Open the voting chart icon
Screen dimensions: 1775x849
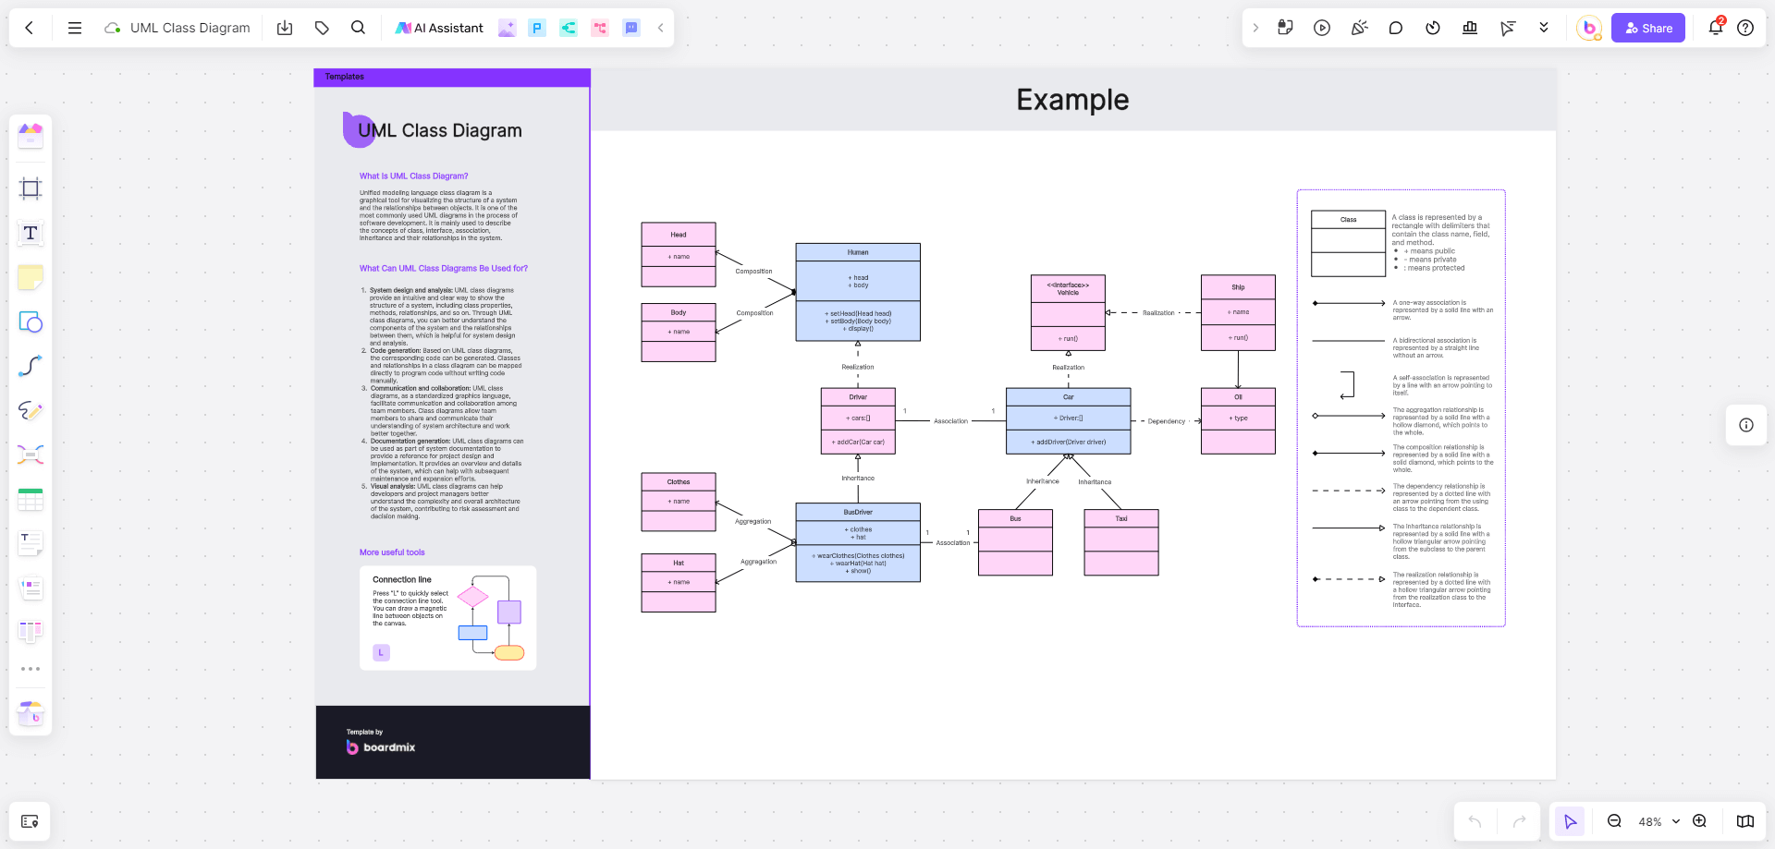(x=1470, y=28)
